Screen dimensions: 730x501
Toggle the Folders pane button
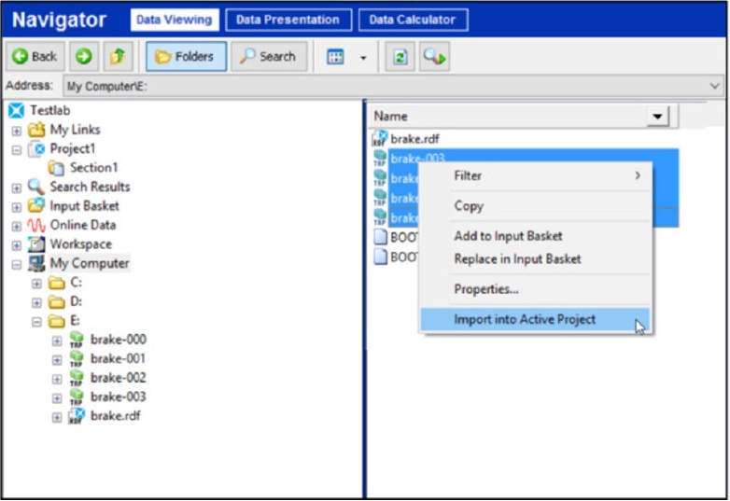click(x=186, y=56)
